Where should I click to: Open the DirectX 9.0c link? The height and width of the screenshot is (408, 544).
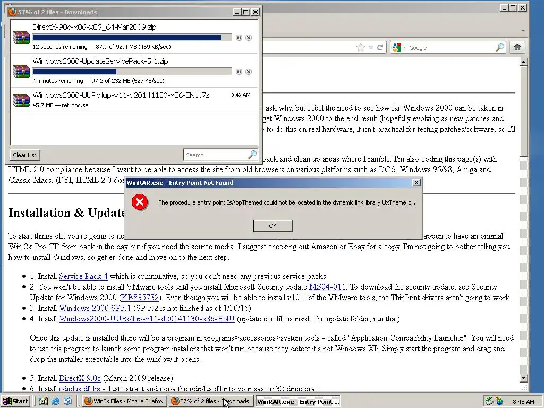click(80, 378)
